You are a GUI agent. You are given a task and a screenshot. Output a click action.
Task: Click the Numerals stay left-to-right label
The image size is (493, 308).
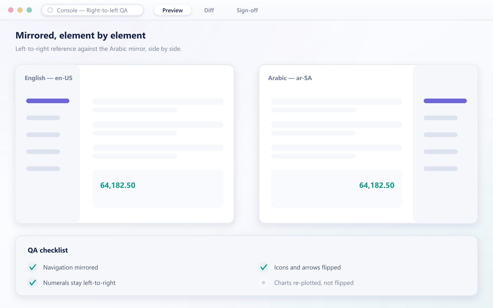coord(79,283)
